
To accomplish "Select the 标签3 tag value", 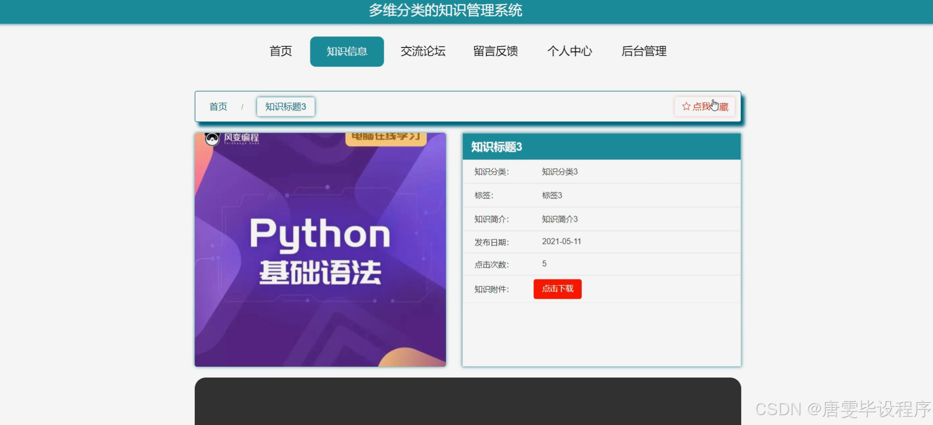I will pyautogui.click(x=552, y=195).
